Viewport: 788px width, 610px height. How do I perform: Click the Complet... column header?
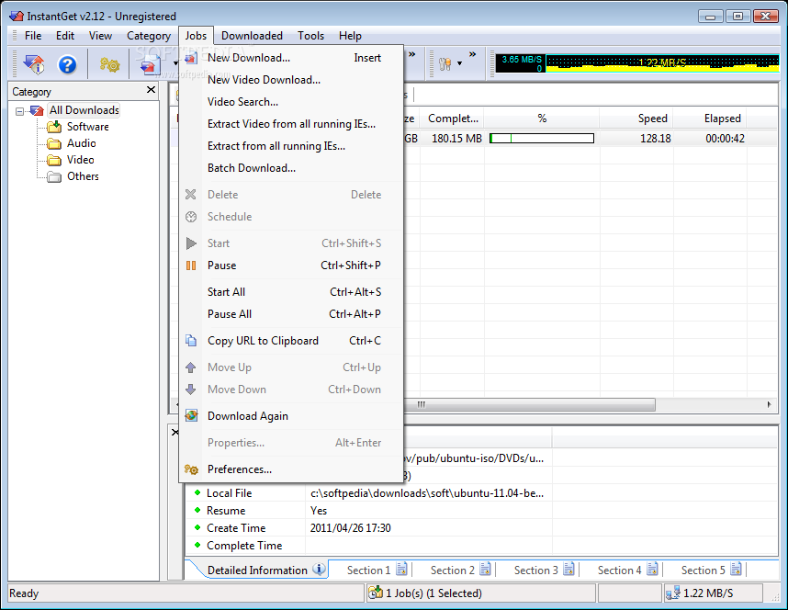click(x=453, y=119)
